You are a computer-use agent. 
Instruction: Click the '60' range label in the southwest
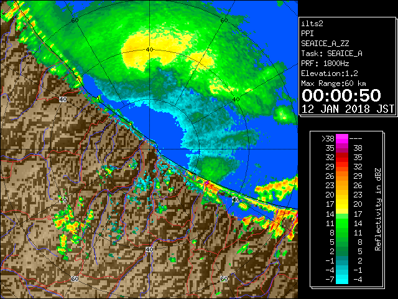(x=75, y=278)
